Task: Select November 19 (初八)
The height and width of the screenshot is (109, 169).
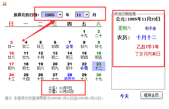Action: pos(40,66)
